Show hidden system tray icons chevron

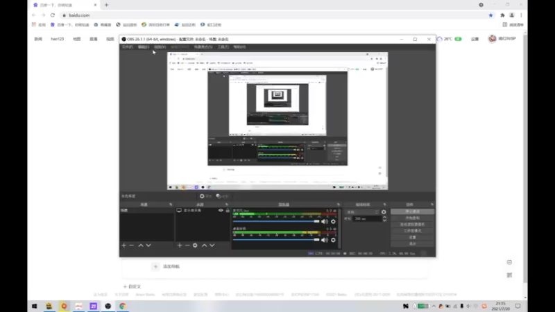click(434, 306)
